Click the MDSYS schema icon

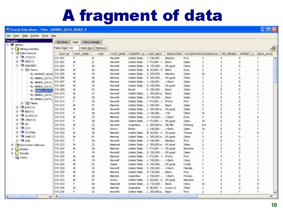22,111
